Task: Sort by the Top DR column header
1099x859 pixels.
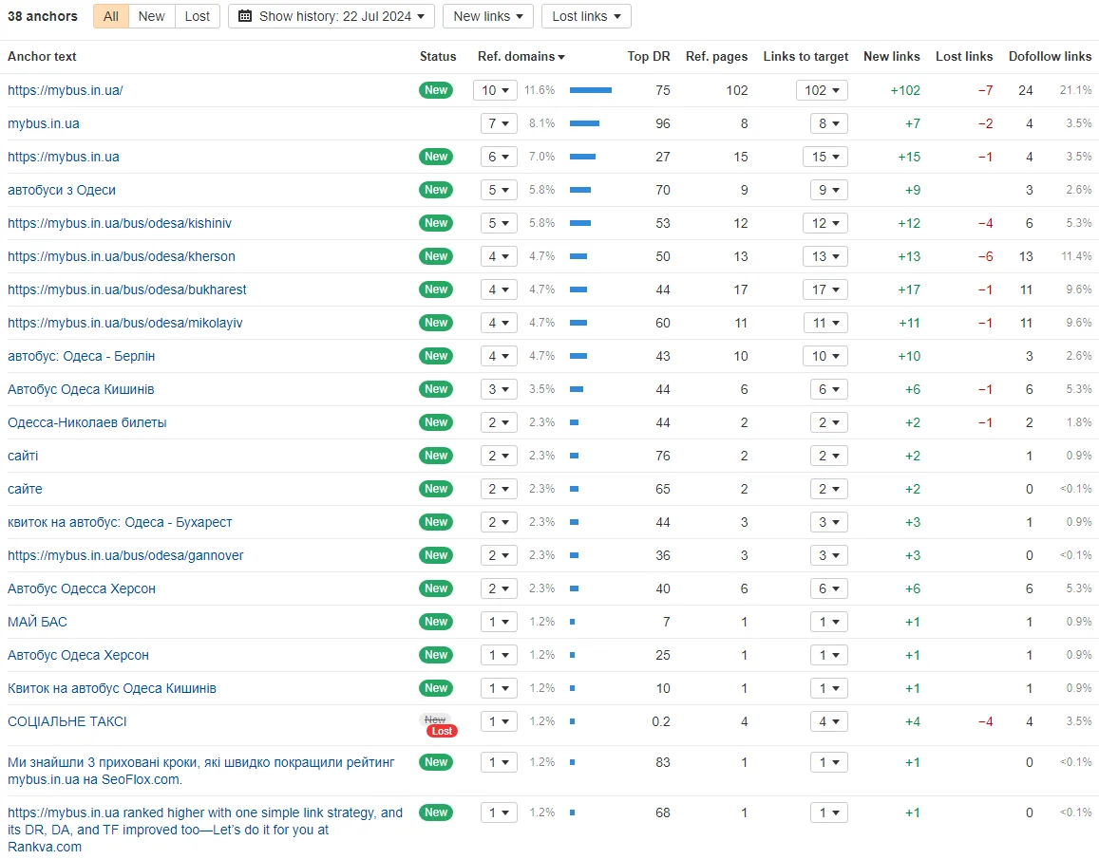Action: click(649, 57)
